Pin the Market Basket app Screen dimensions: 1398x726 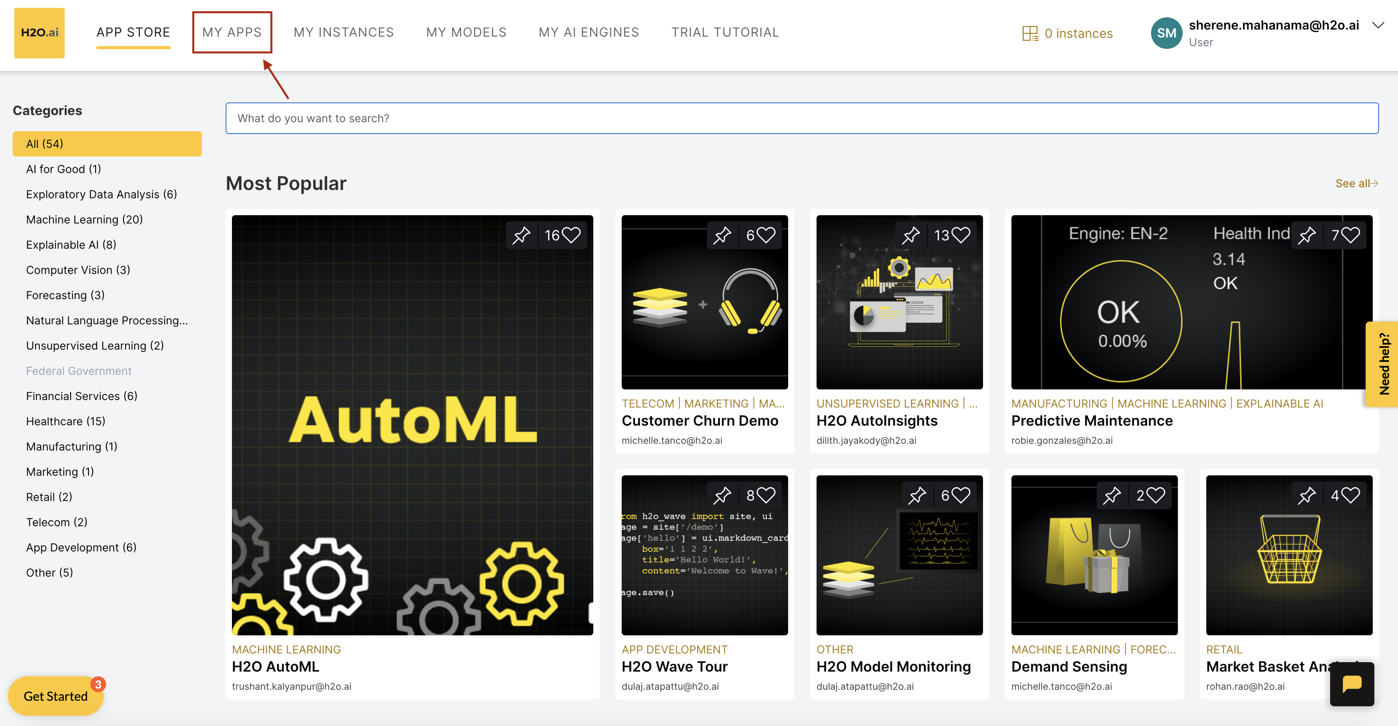(x=1307, y=495)
